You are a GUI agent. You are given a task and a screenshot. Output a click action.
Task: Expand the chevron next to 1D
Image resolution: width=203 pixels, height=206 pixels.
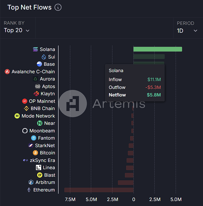[195, 31]
